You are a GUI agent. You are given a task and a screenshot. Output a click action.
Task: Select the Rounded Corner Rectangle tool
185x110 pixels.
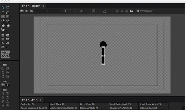pyautogui.click(x=8, y=35)
